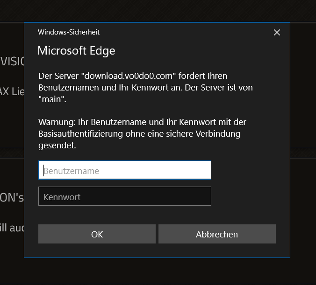The width and height of the screenshot is (316, 285).
Task: Click the Microsoft Edge heading
Action: click(76, 50)
